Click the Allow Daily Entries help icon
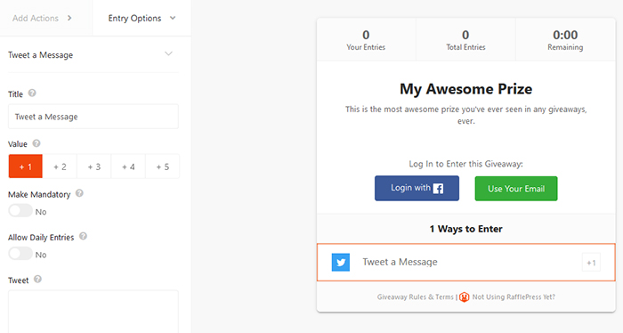The height and width of the screenshot is (333, 623). click(x=83, y=236)
